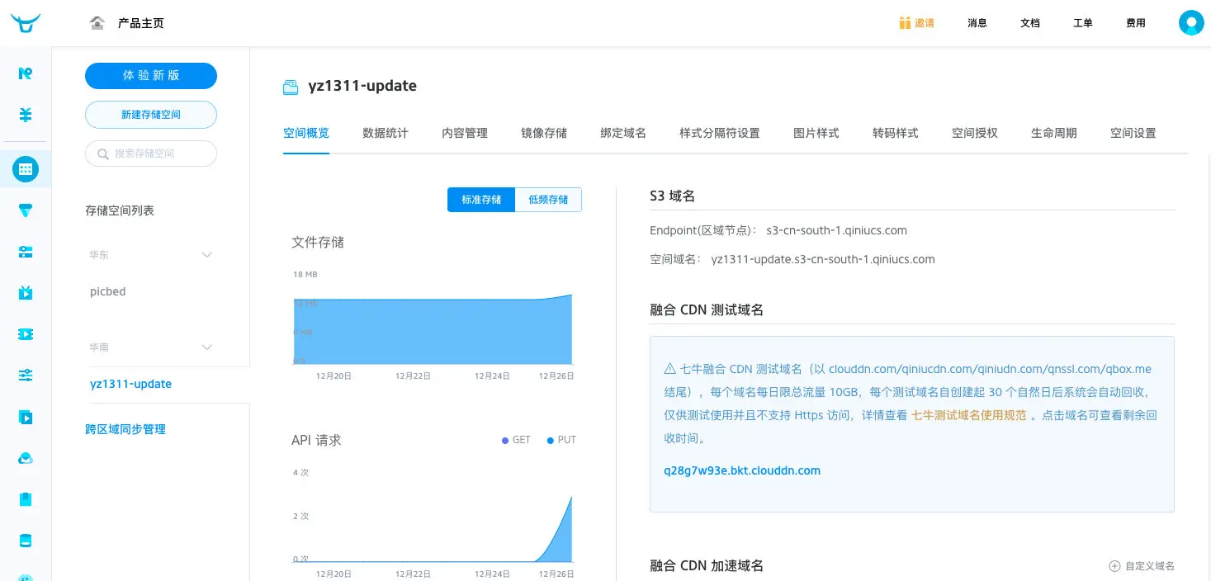Click the home icon beside 产品主页
Image resolution: width=1211 pixels, height=581 pixels.
97,23
